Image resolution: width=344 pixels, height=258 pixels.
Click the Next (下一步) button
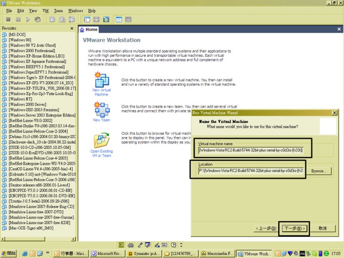294,228
